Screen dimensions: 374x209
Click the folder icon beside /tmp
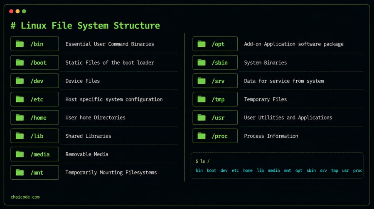click(x=202, y=99)
